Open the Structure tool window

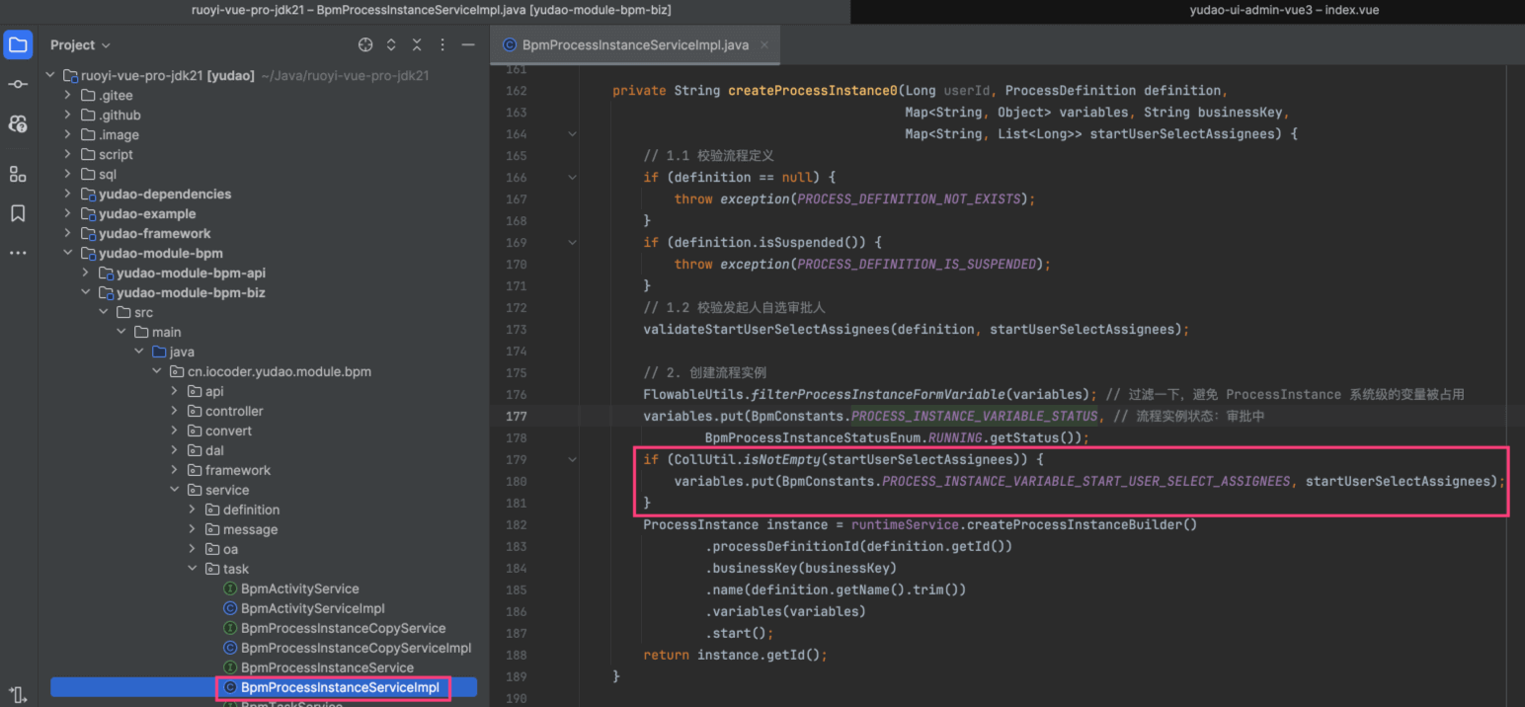coord(18,174)
